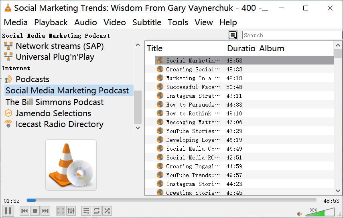Toggle the playlist view button

coord(86,211)
